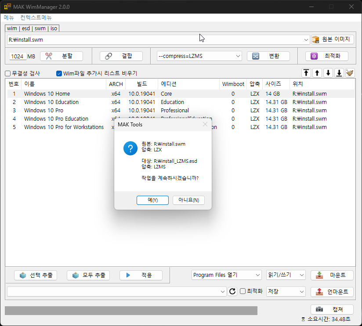Click the MAK WimManager app icon in title bar
362x326 pixels.
click(x=7, y=7)
